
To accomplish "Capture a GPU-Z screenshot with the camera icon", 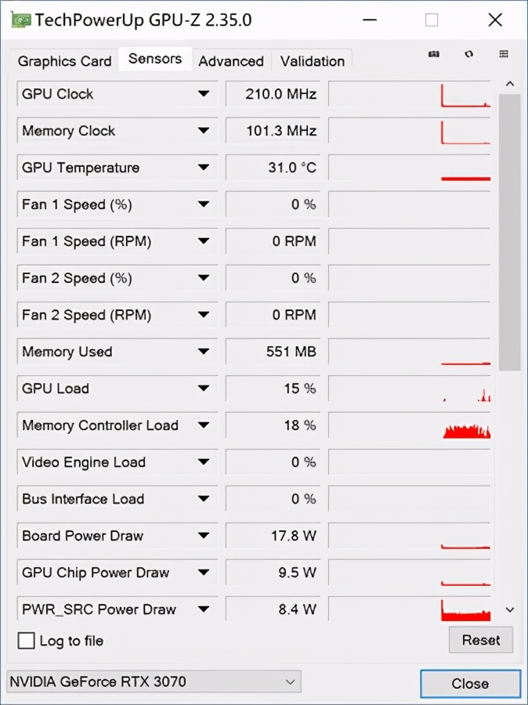I will [x=433, y=54].
